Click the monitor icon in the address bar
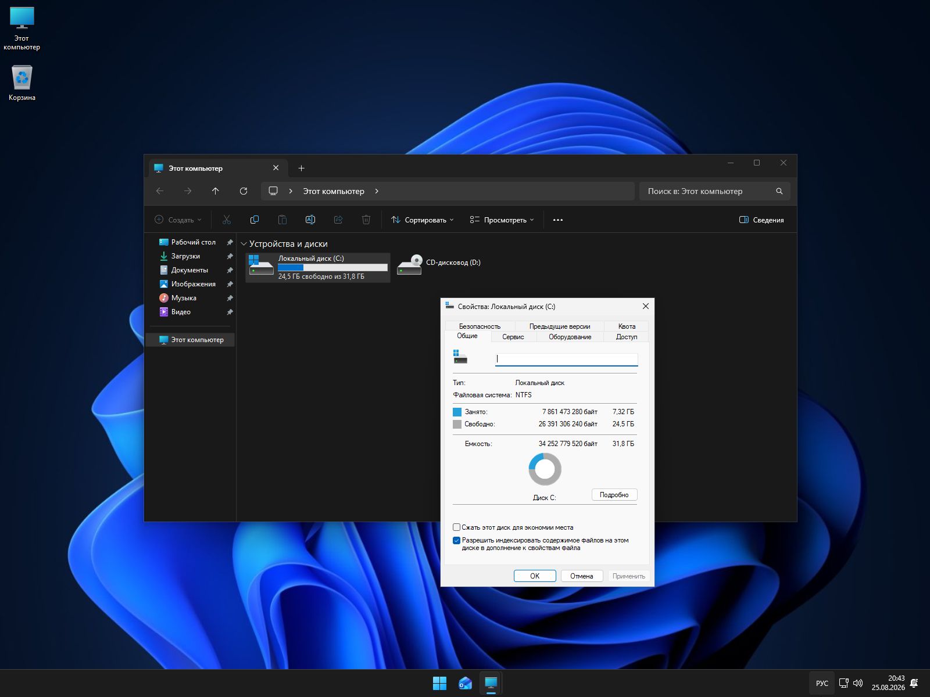 tap(273, 191)
